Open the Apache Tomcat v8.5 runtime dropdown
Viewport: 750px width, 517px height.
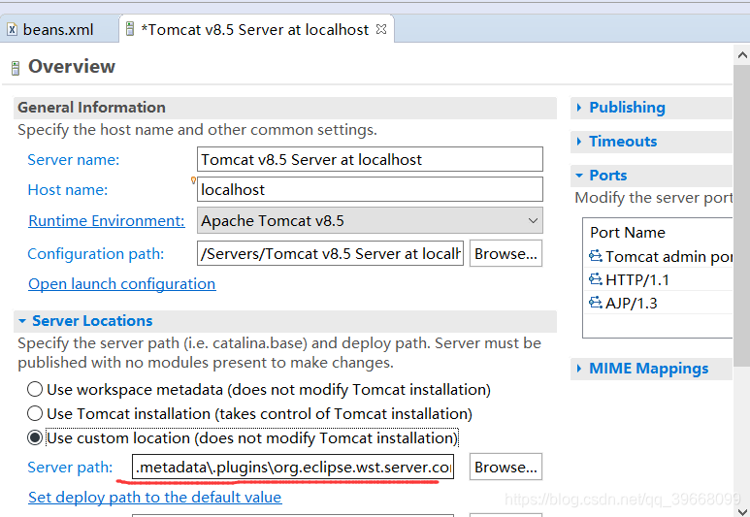click(370, 220)
